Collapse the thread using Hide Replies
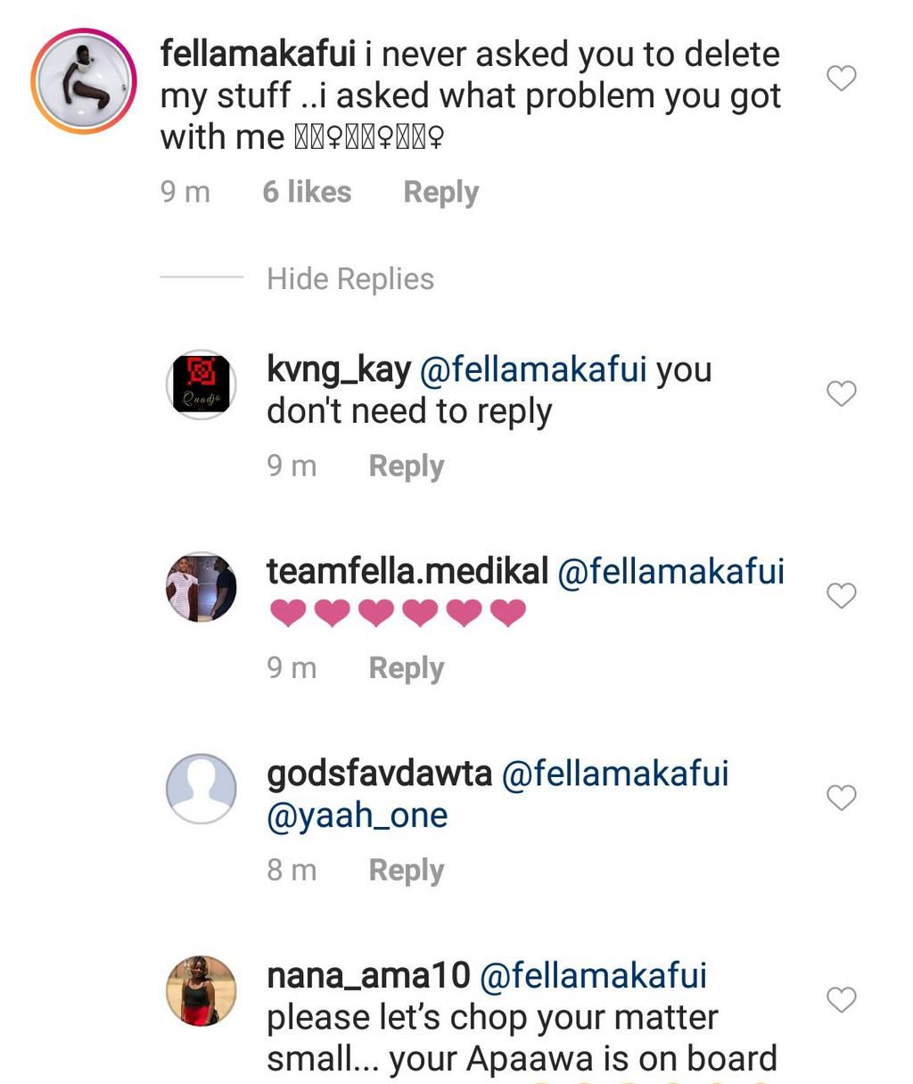The image size is (913, 1084). (350, 278)
